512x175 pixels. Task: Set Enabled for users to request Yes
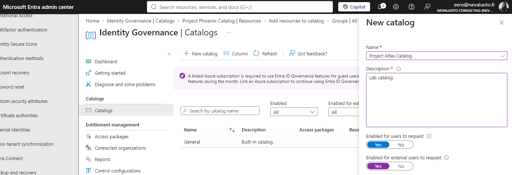(378, 145)
